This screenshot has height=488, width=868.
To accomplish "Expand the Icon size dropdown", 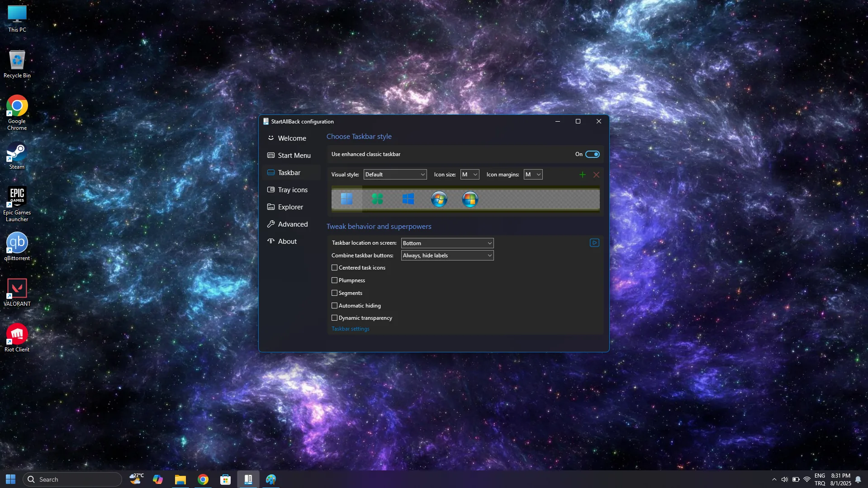I will 470,175.
